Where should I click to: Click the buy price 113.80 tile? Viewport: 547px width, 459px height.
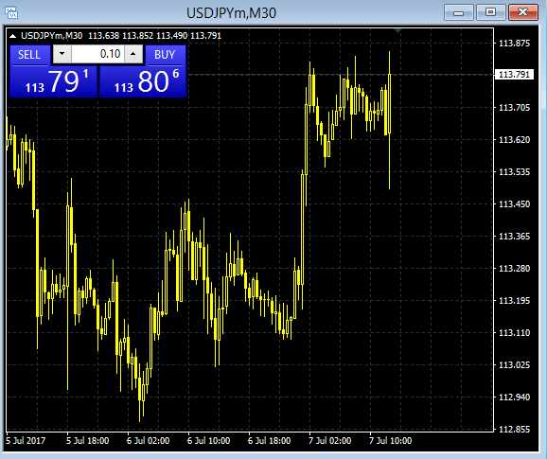coord(143,81)
